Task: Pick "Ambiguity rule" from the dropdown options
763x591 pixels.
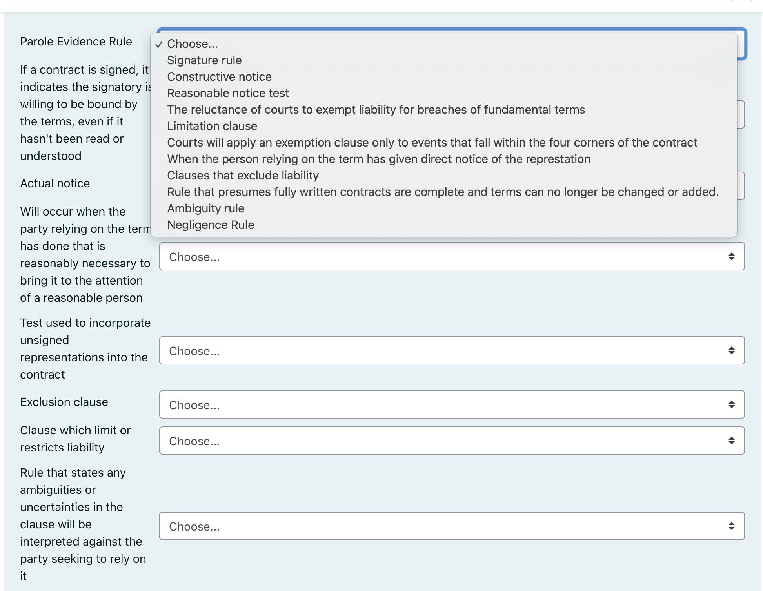Action: pyautogui.click(x=205, y=208)
